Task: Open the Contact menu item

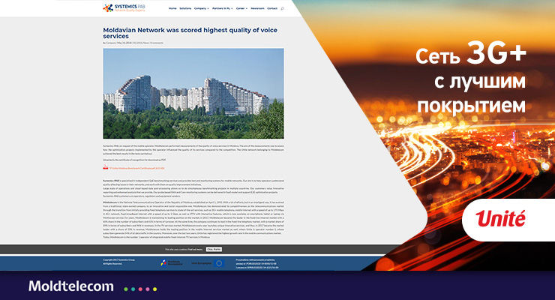Action: (x=272, y=8)
